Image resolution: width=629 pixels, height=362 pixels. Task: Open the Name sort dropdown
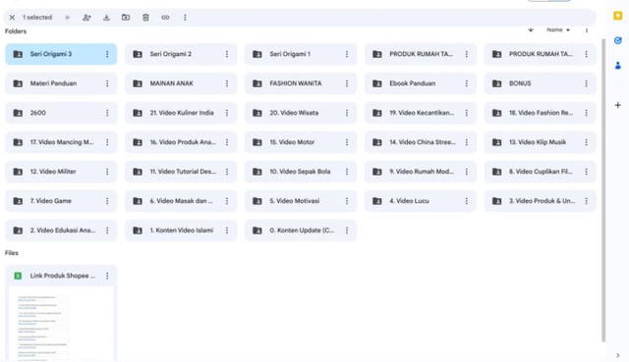pos(558,29)
